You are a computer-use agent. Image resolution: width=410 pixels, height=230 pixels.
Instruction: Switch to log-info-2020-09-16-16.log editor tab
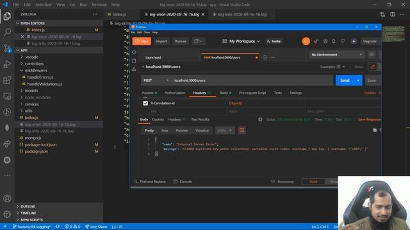242,14
